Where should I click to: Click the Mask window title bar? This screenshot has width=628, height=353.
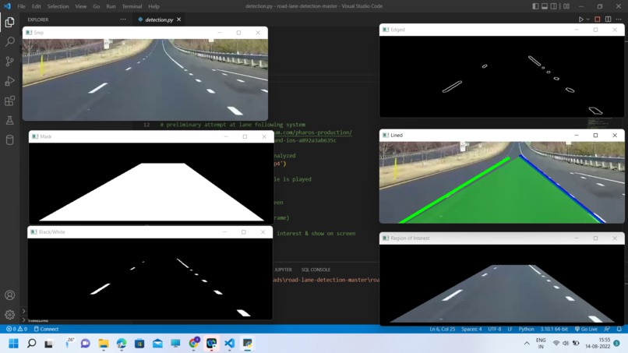tap(151, 136)
